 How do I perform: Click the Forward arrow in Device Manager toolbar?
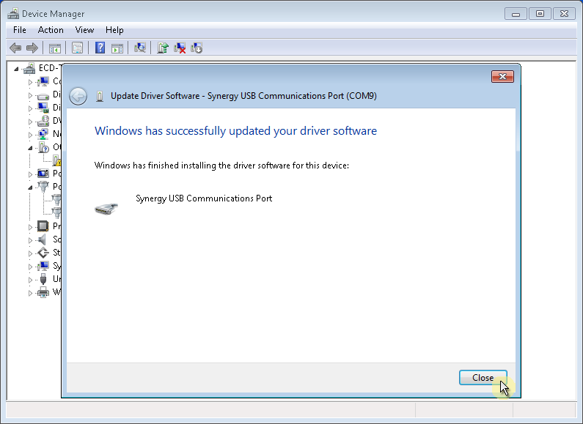(x=32, y=48)
